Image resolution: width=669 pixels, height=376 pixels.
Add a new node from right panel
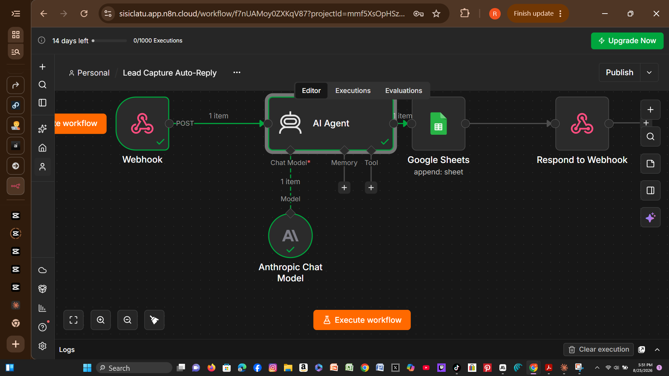click(650, 110)
